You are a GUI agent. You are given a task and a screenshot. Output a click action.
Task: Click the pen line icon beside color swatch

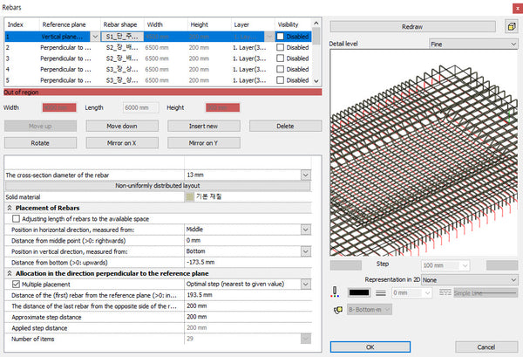(336, 293)
